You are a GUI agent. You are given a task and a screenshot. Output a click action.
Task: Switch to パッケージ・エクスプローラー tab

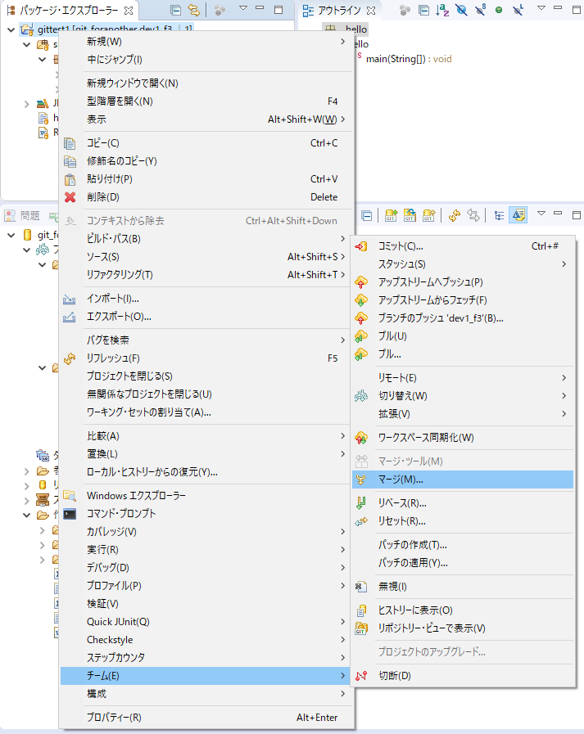point(70,10)
